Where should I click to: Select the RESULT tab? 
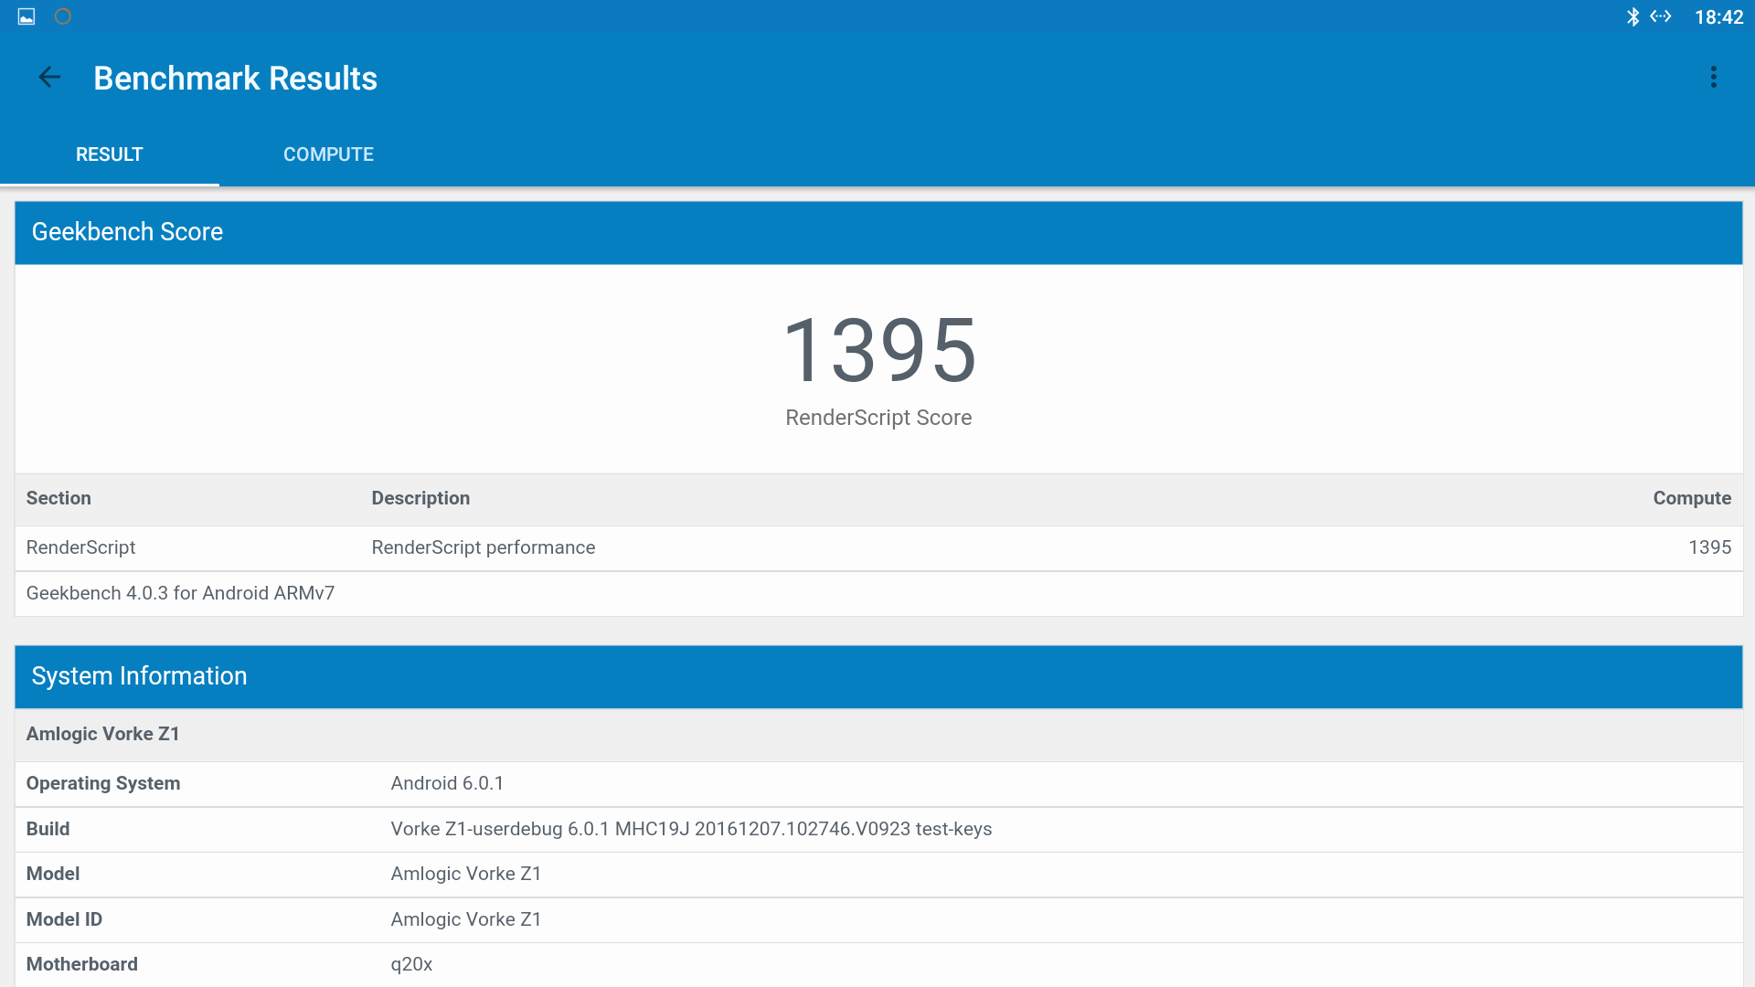tap(109, 154)
